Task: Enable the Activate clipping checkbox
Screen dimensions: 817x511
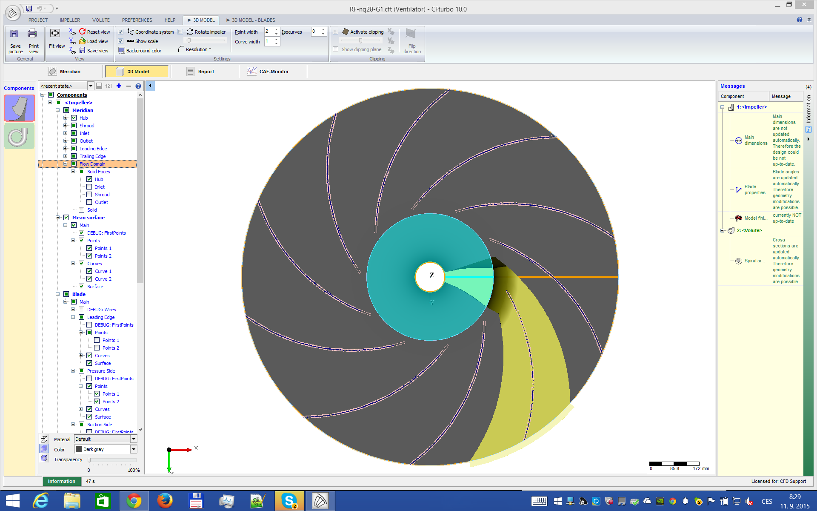Action: (336, 32)
